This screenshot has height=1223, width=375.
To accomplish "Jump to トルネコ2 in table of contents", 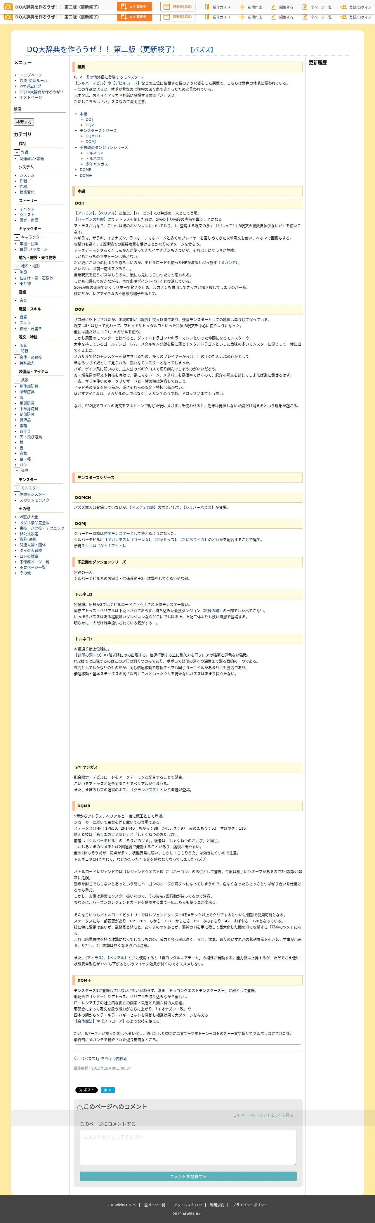I will (94, 153).
